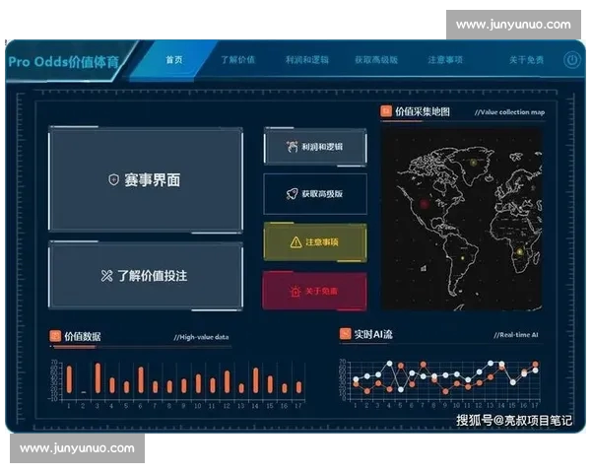This screenshot has height=473, width=591.
Task: Click the red marker on North America
Action: coord(424,204)
